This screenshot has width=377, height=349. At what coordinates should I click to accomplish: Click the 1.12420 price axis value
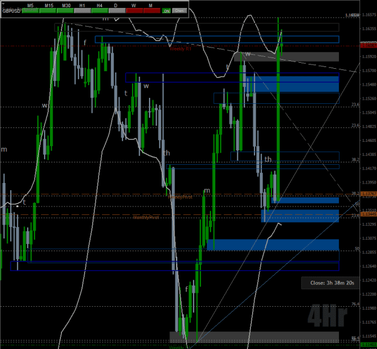pos(369,280)
